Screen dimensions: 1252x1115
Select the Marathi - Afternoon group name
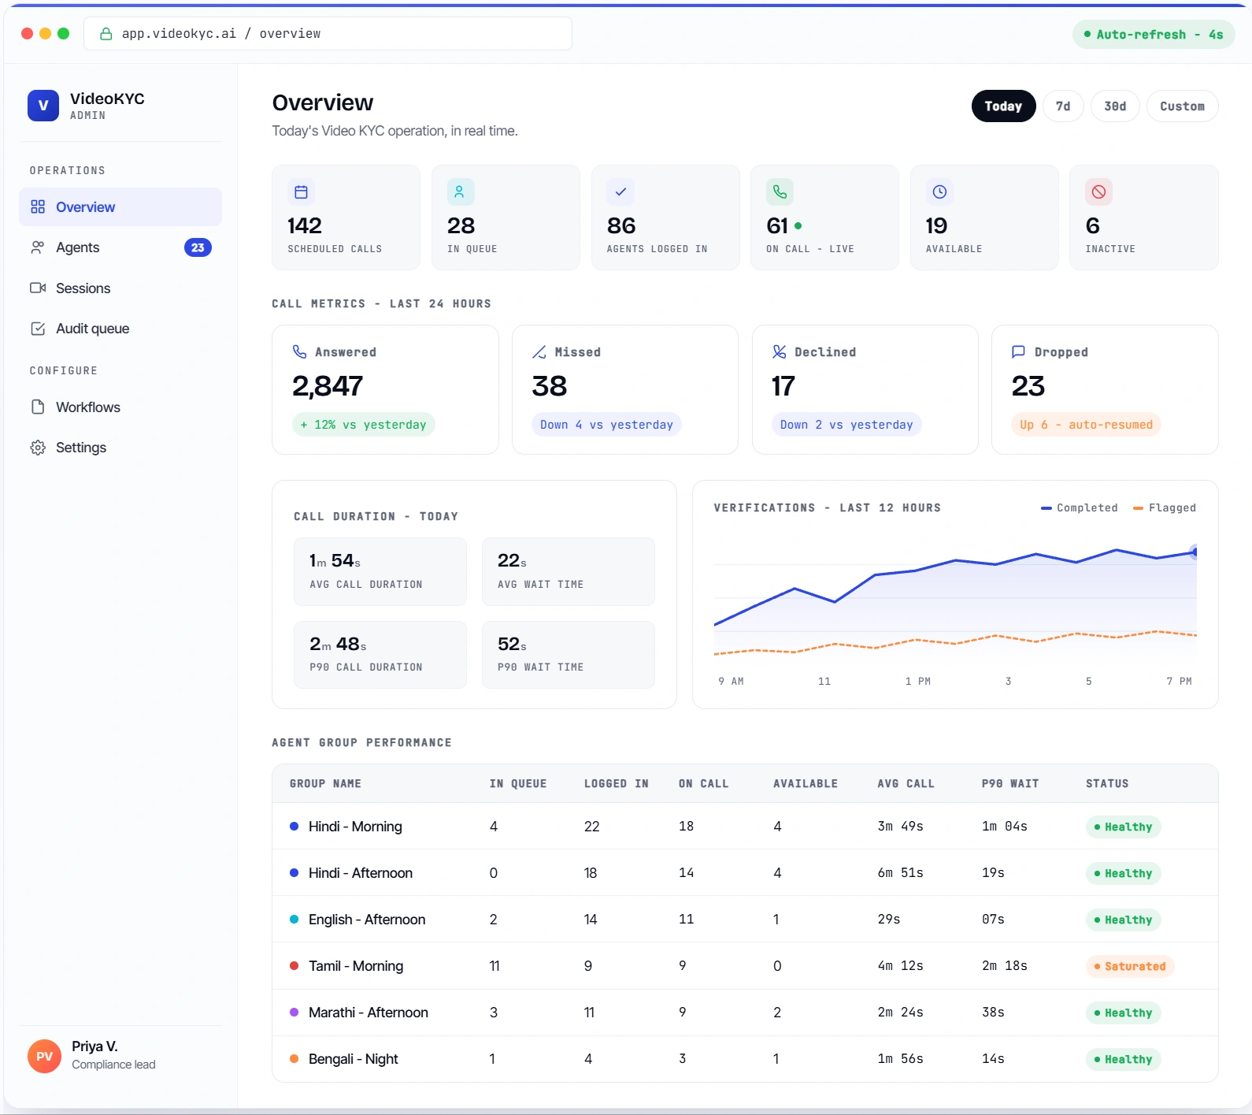click(x=369, y=1013)
